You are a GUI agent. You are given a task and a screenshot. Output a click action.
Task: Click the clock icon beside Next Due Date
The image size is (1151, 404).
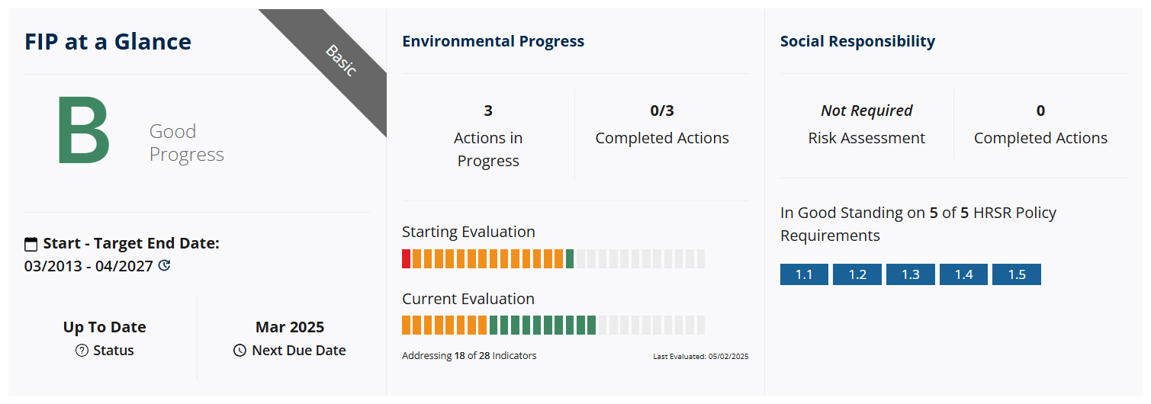click(x=240, y=351)
